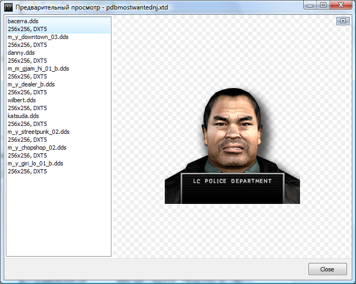This screenshot has height=284, width=356.
Task: Click the IV application icon in title bar
Action: tap(8, 7)
